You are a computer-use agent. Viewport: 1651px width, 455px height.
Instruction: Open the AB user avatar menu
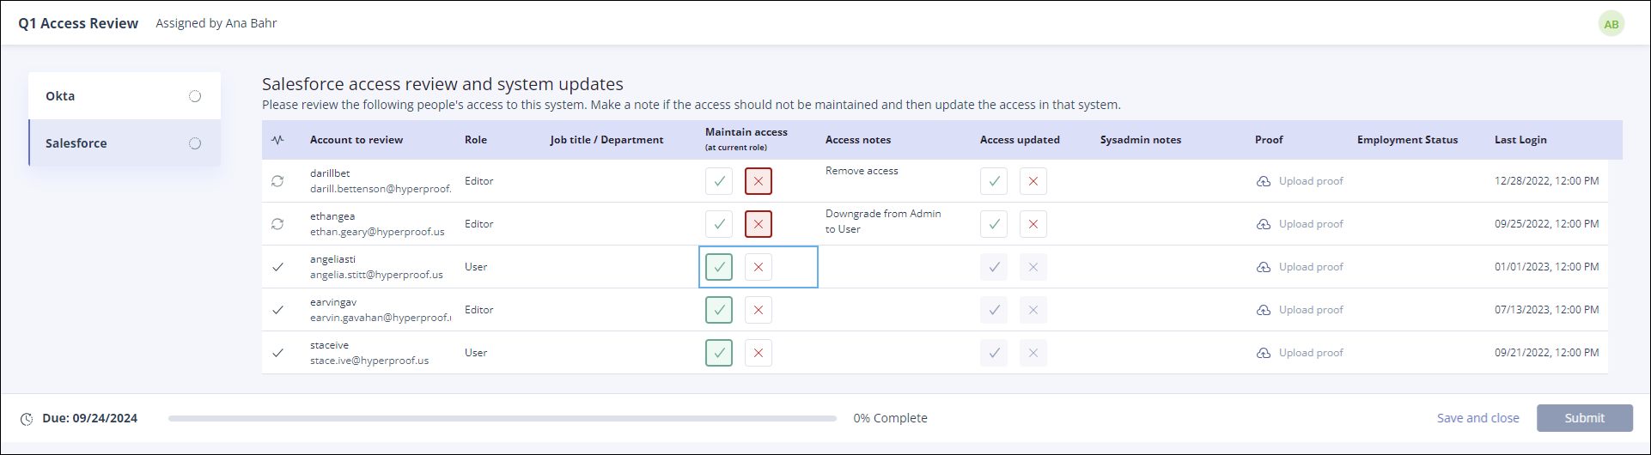tap(1611, 24)
